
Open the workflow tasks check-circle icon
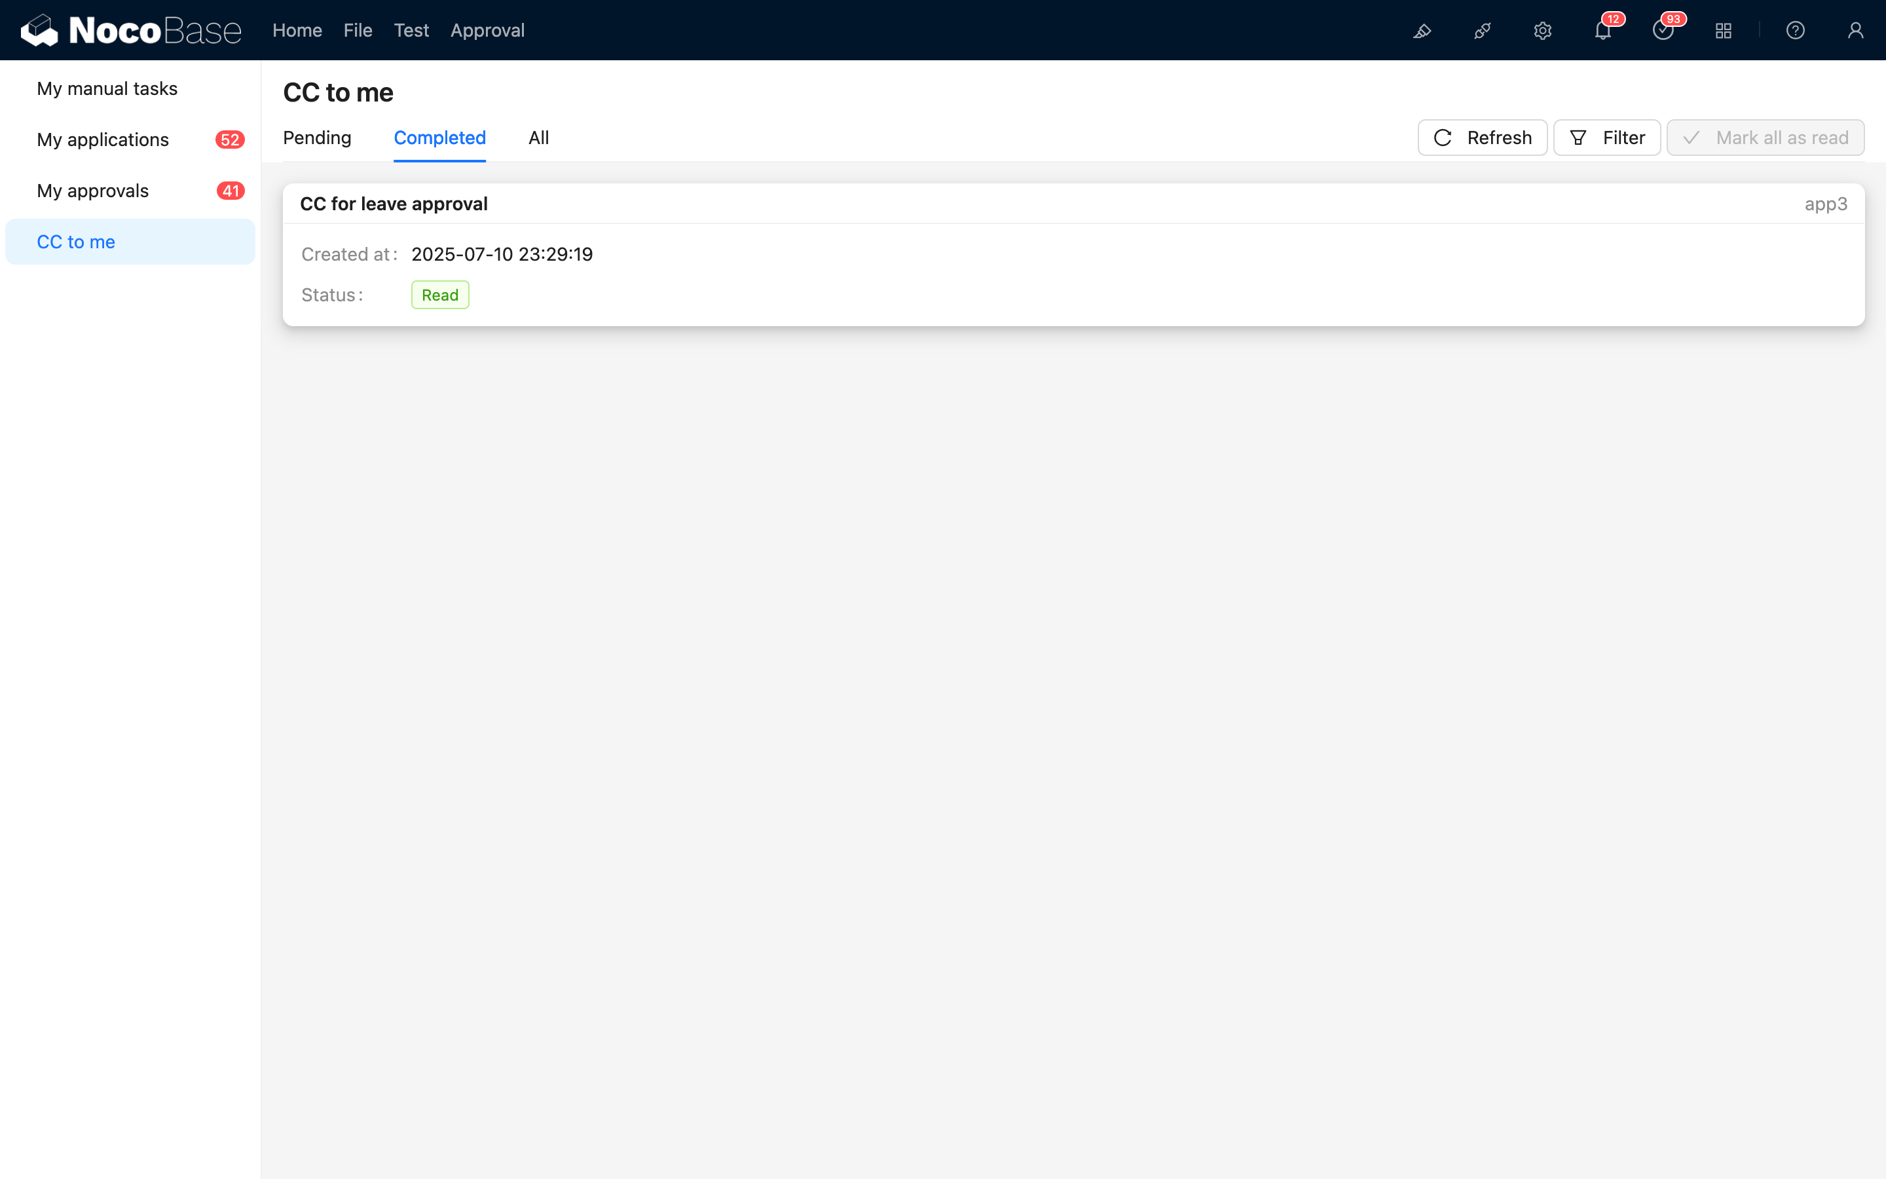point(1662,31)
